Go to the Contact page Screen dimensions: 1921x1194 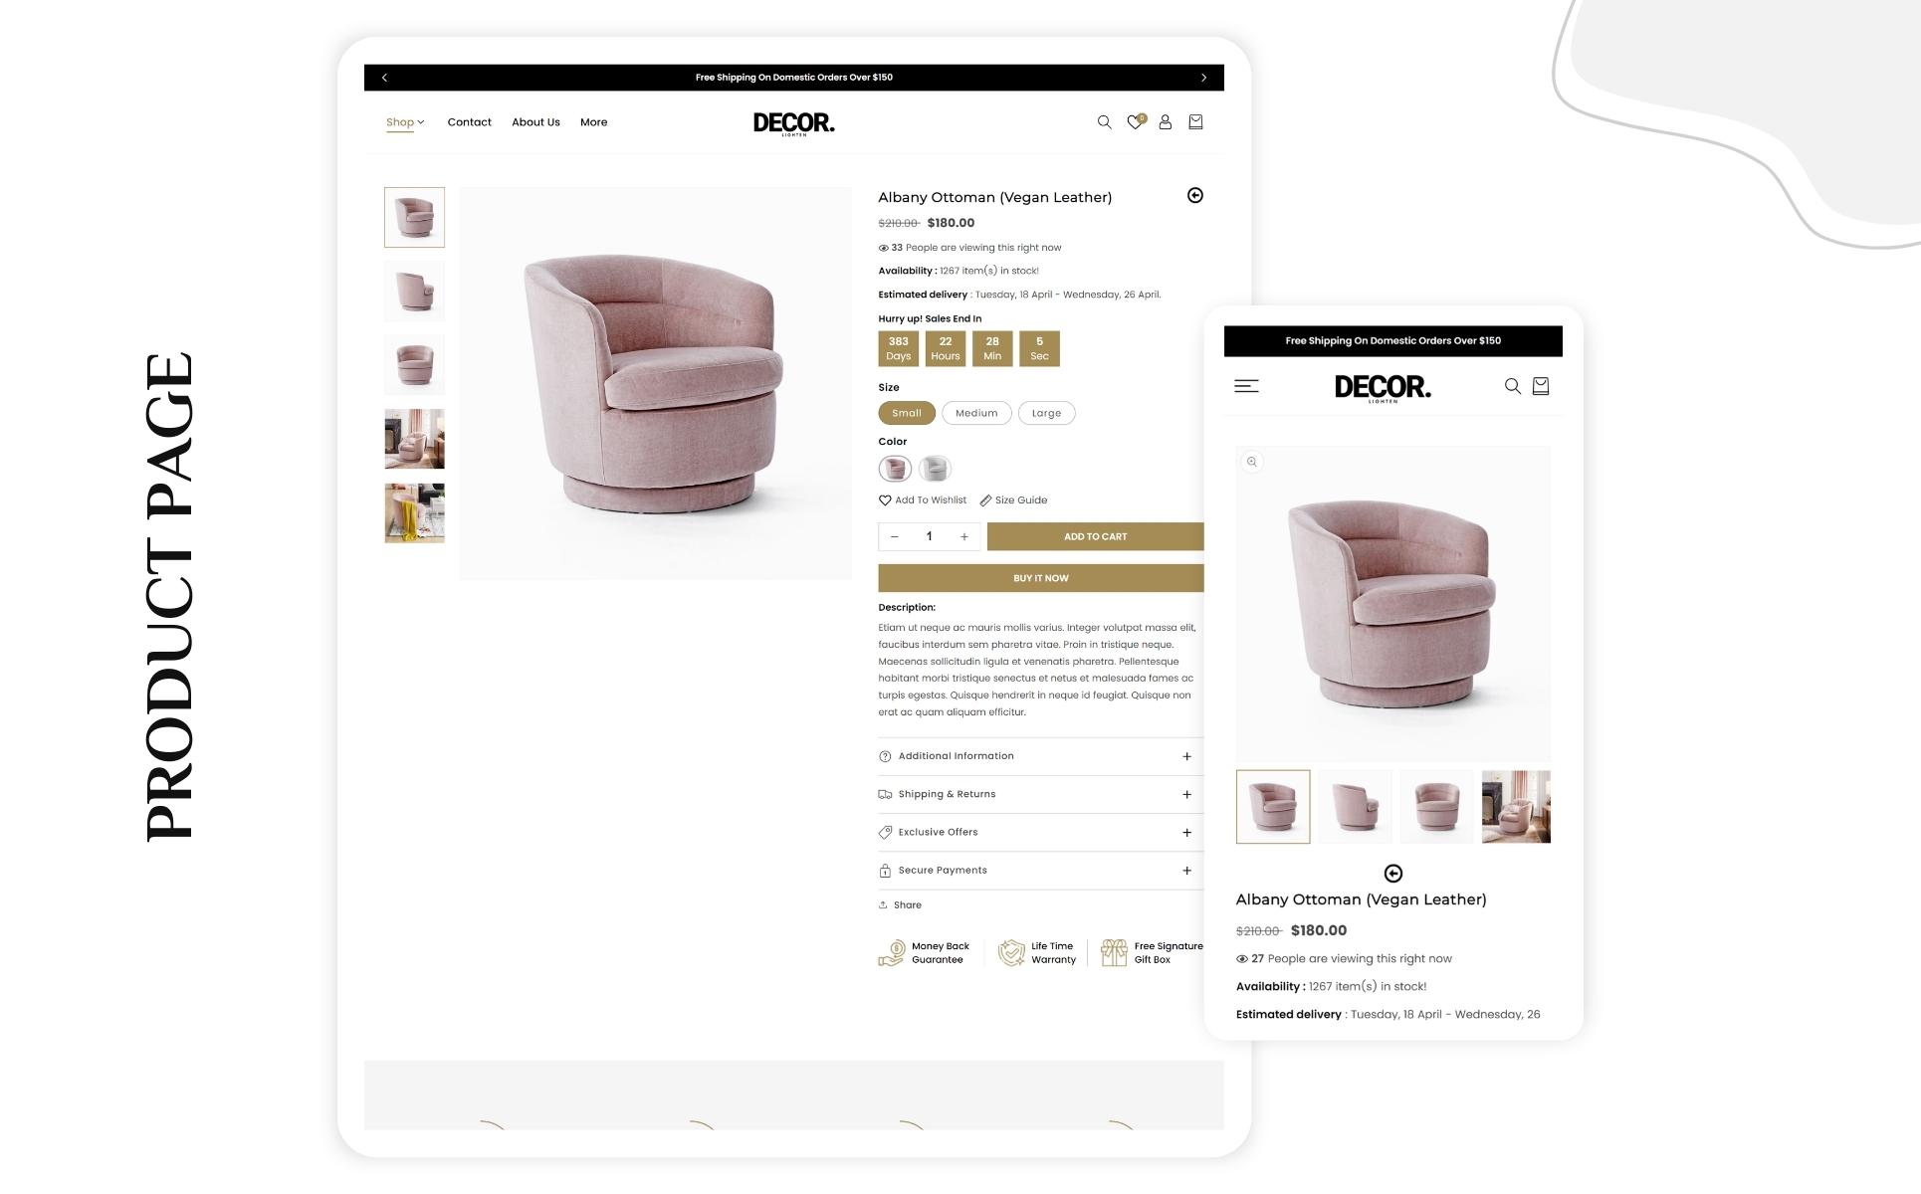[469, 122]
